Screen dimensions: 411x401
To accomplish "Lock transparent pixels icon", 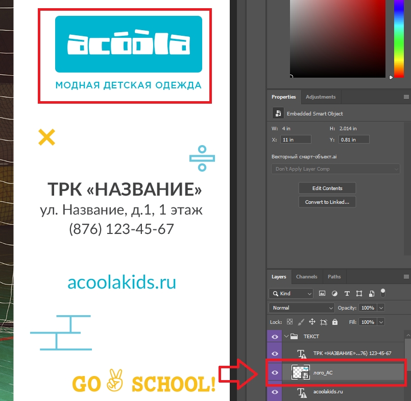I will [x=289, y=322].
